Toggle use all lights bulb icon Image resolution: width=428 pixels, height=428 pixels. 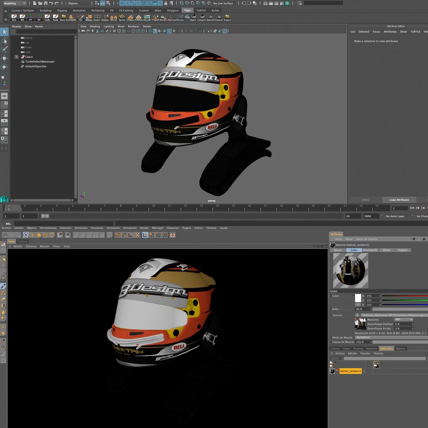coord(174,31)
